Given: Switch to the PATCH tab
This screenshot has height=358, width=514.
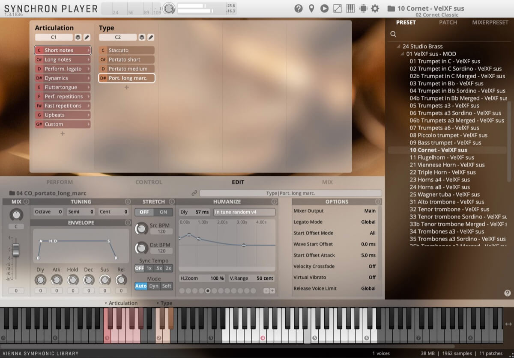Looking at the screenshot, I should 448,22.
